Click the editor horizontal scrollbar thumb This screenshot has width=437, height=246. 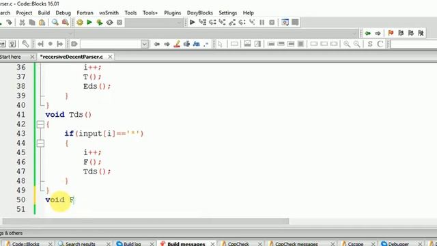[x=145, y=221]
